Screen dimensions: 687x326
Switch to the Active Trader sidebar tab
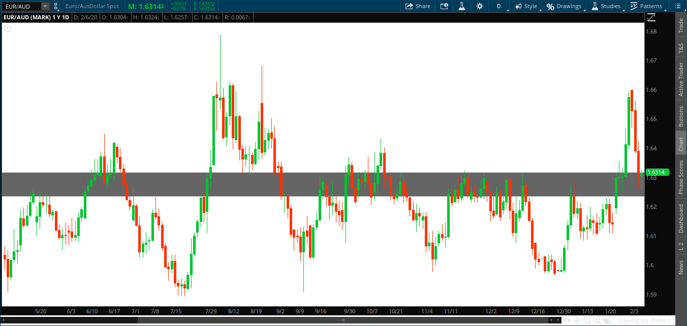681,79
